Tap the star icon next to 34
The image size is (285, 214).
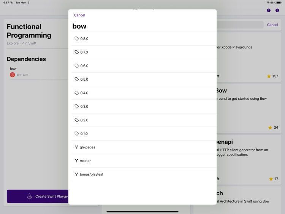coord(270,128)
